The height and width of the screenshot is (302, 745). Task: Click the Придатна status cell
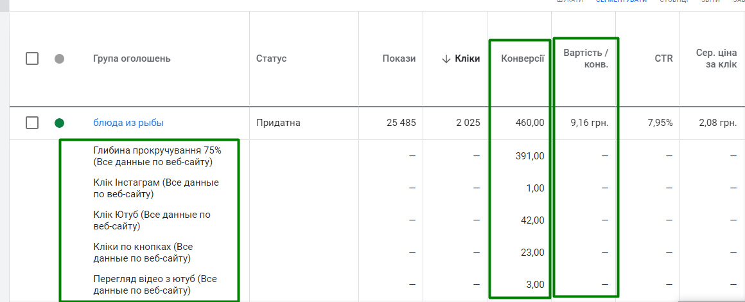(x=278, y=123)
